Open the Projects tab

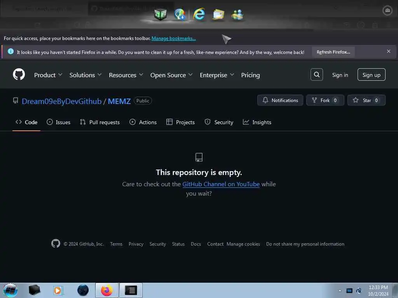tap(180, 122)
